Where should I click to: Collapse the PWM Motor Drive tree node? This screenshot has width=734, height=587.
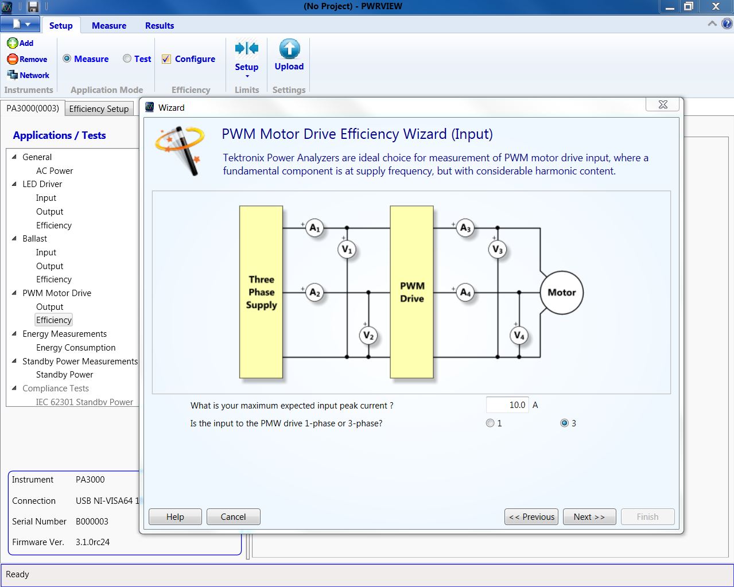[x=14, y=293]
